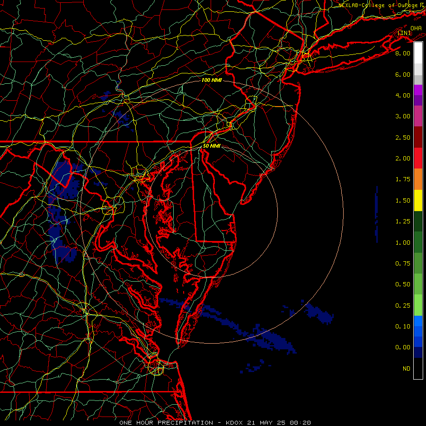The width and height of the screenshot is (426, 426).
Task: Click the OHA product code label
Action: pos(416,28)
